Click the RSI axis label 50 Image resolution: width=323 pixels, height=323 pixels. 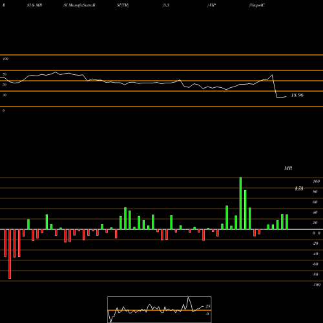click(x=5, y=85)
